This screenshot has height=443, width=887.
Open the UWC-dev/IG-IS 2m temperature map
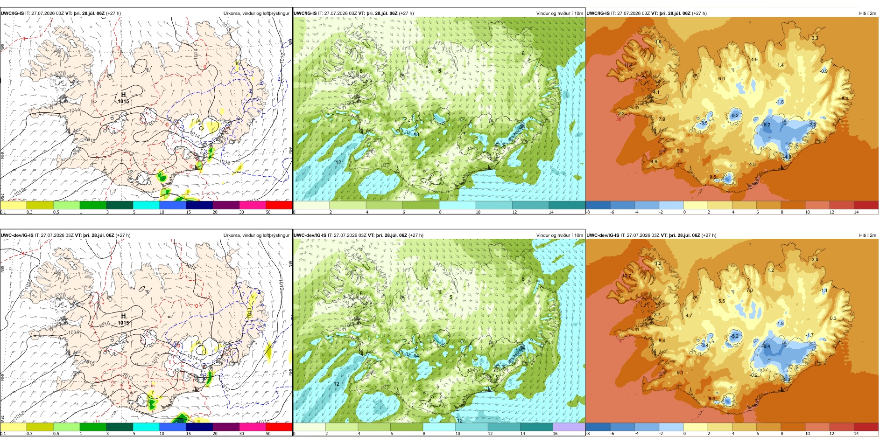click(732, 331)
